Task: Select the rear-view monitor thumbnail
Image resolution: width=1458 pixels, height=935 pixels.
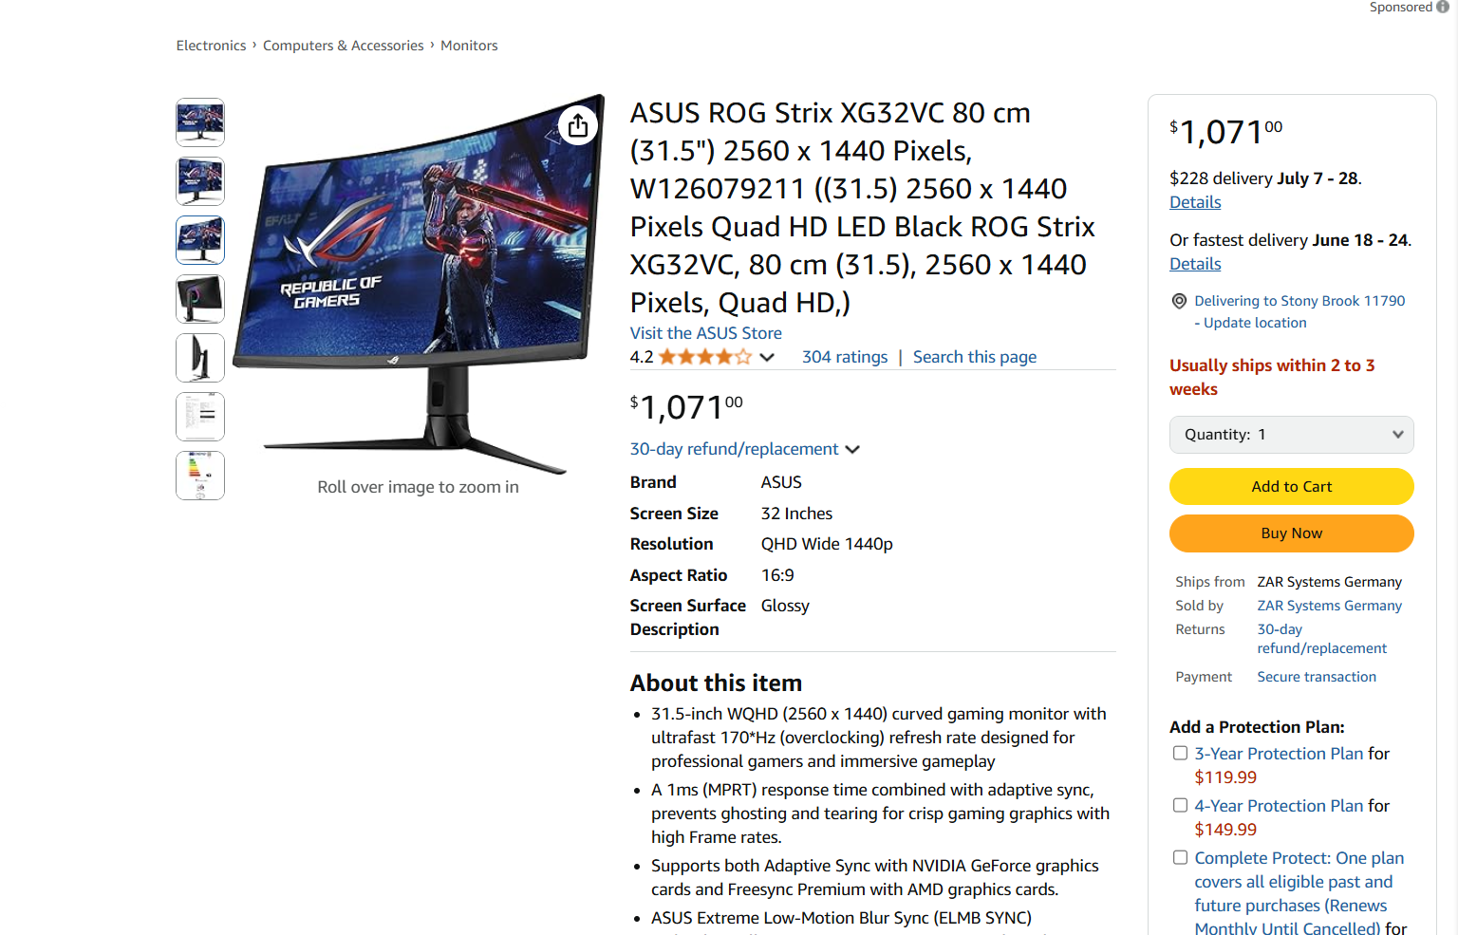Action: coord(200,299)
